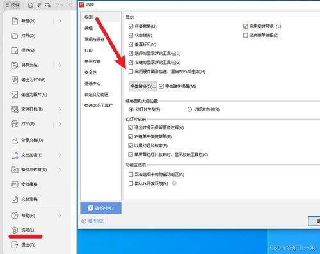The width and height of the screenshot is (320, 254).
Task: Toggle 单屏幕幻灯片放映时显示放映工具栏(C) checkbox
Action: coord(131,154)
